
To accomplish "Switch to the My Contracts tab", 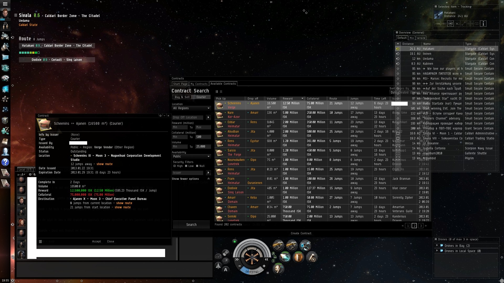I will pyautogui.click(x=199, y=84).
